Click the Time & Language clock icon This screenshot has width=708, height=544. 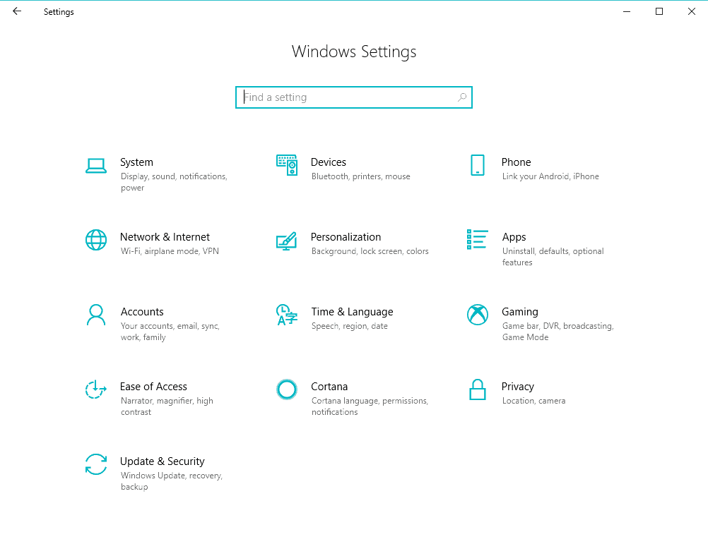pyautogui.click(x=287, y=315)
